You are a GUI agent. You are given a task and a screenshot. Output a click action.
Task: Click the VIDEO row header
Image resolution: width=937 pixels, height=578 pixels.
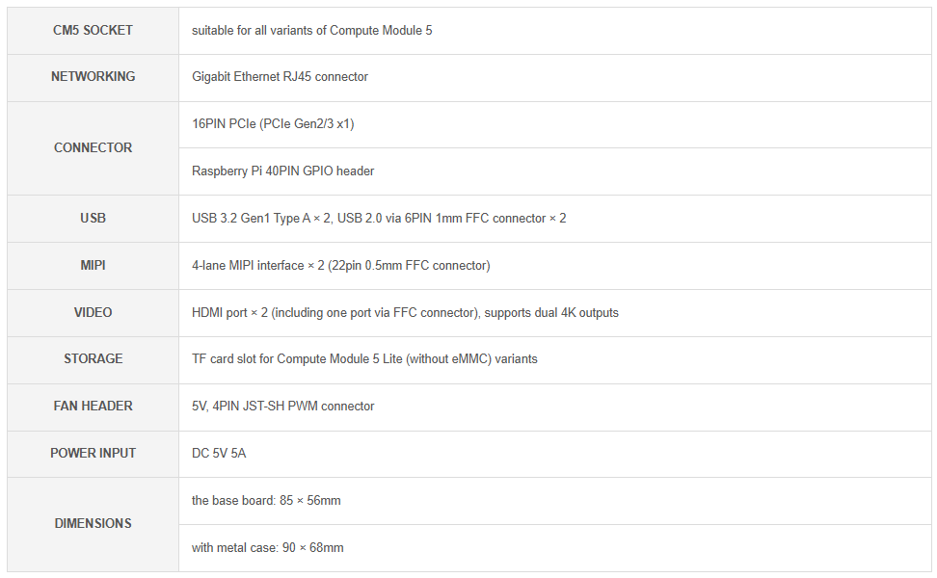click(93, 312)
